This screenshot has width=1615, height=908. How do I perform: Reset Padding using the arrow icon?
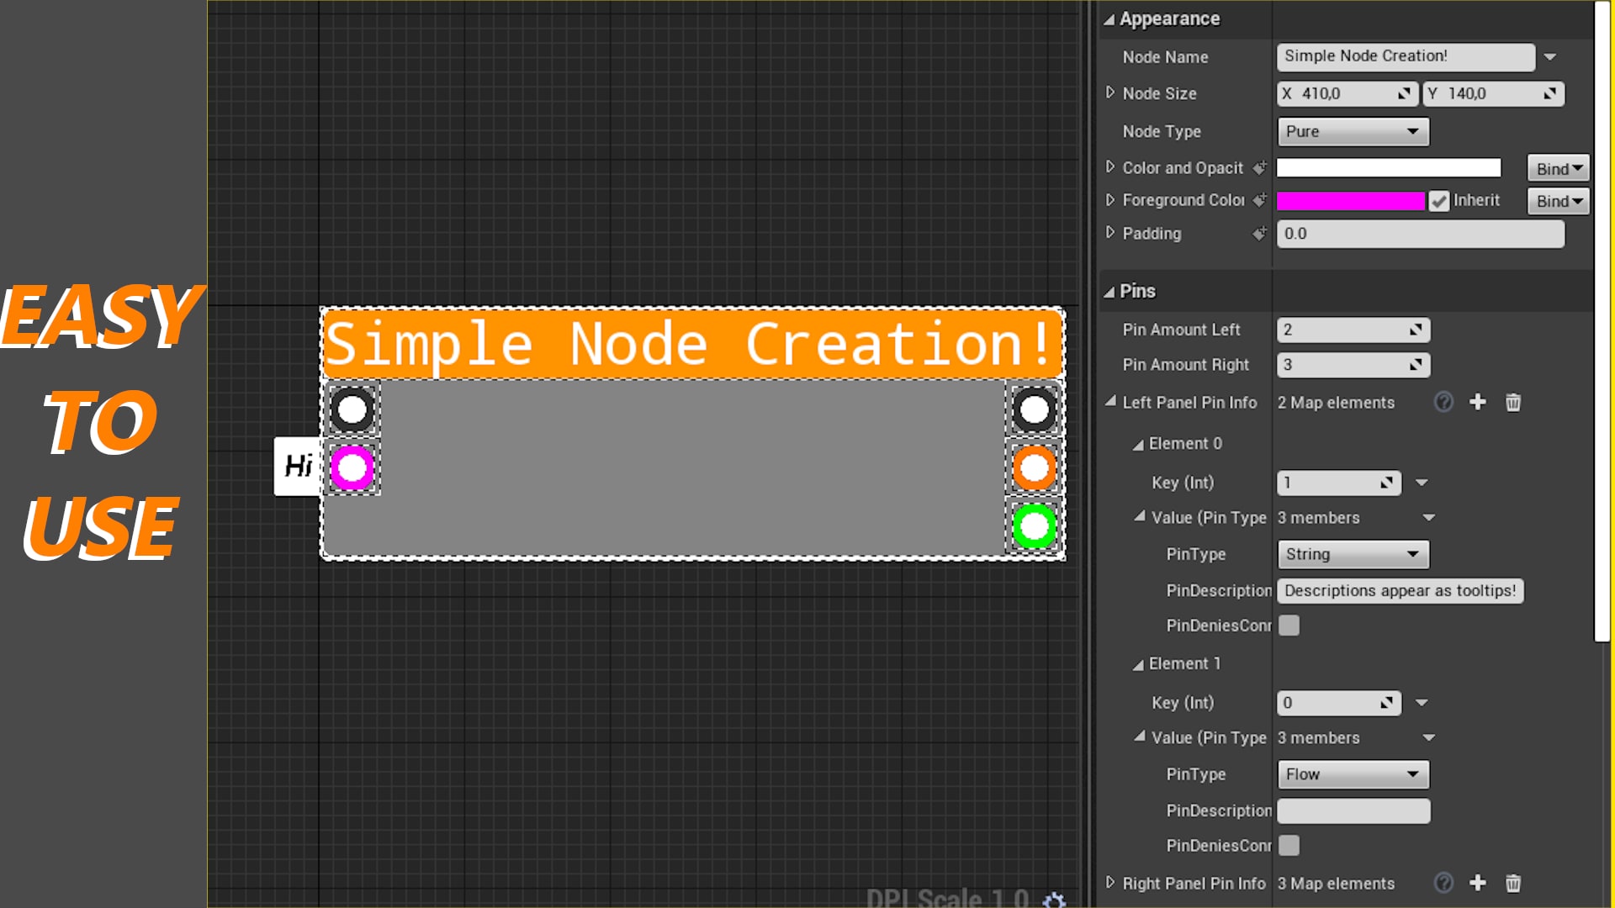pos(1259,233)
